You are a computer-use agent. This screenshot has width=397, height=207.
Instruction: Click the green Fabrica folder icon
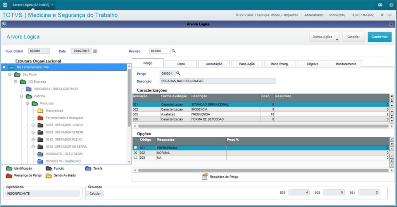click(x=29, y=96)
